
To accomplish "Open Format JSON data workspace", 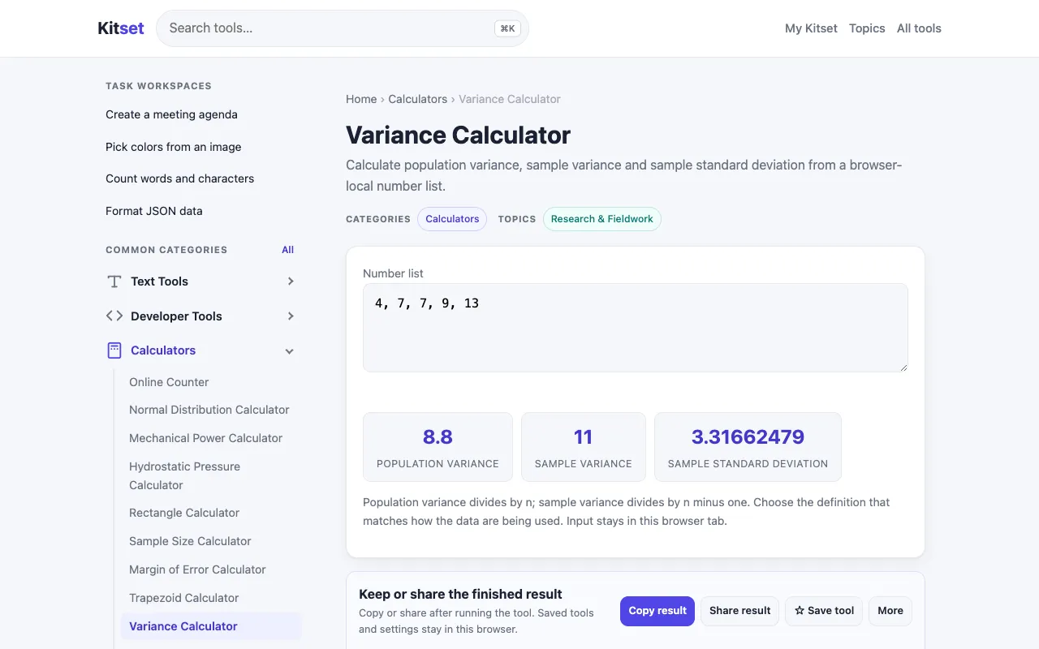I will coord(154,211).
